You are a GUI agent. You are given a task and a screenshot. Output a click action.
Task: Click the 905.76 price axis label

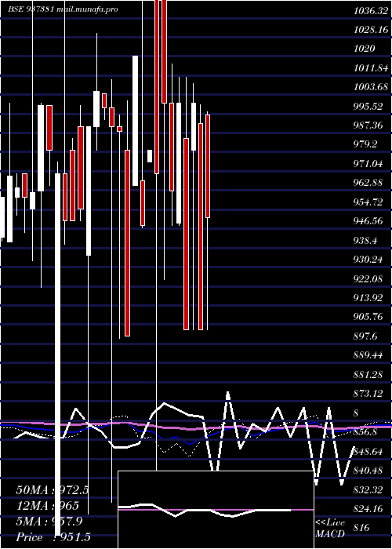click(368, 317)
